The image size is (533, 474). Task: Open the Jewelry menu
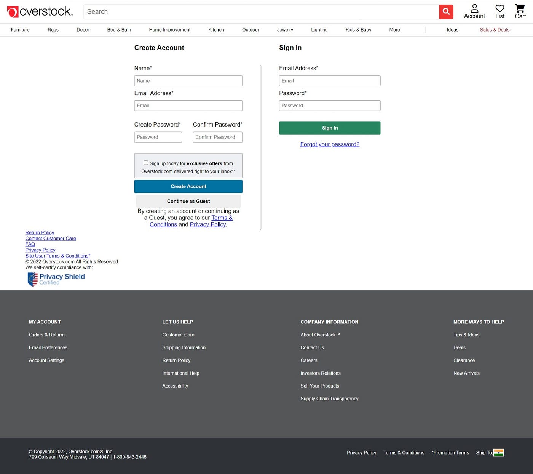tap(285, 30)
